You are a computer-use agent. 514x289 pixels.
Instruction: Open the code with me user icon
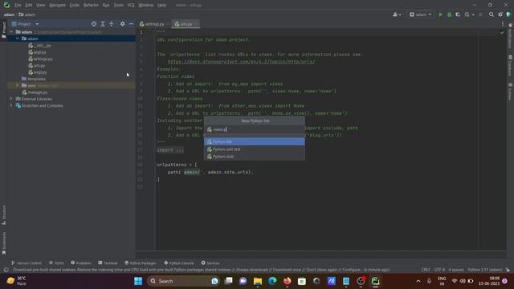[397, 14]
